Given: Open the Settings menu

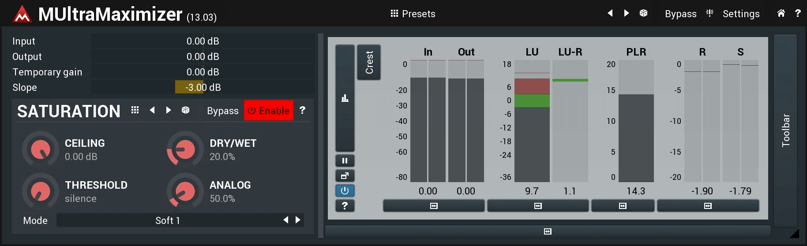Looking at the screenshot, I should click(x=741, y=14).
